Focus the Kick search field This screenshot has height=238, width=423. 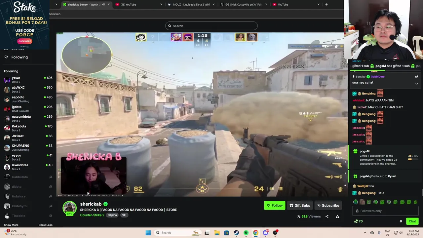[x=211, y=26]
